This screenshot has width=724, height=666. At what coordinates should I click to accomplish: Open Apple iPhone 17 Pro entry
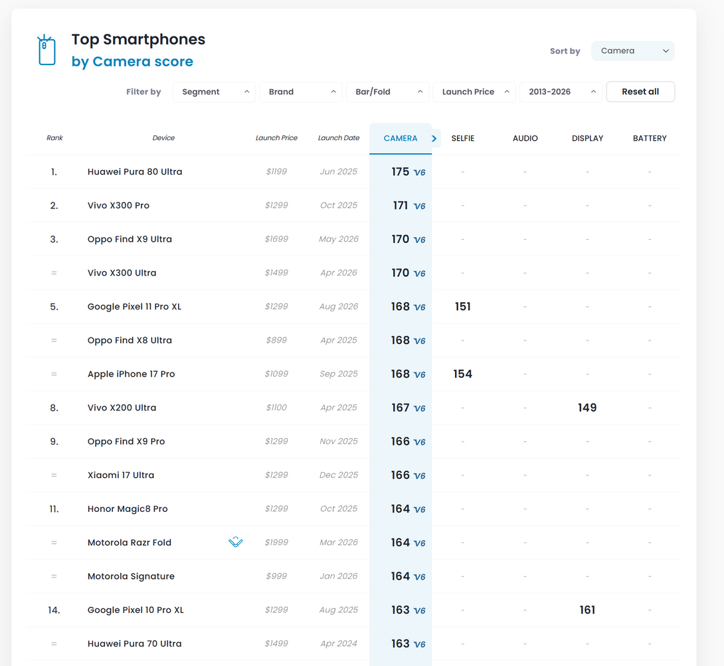point(131,374)
